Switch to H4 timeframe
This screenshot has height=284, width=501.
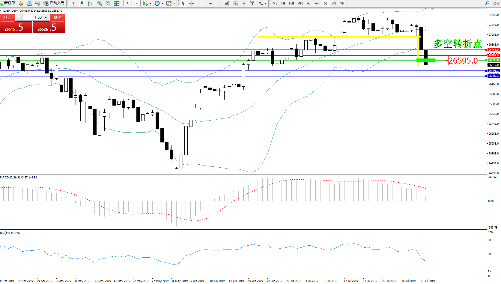[317, 3]
